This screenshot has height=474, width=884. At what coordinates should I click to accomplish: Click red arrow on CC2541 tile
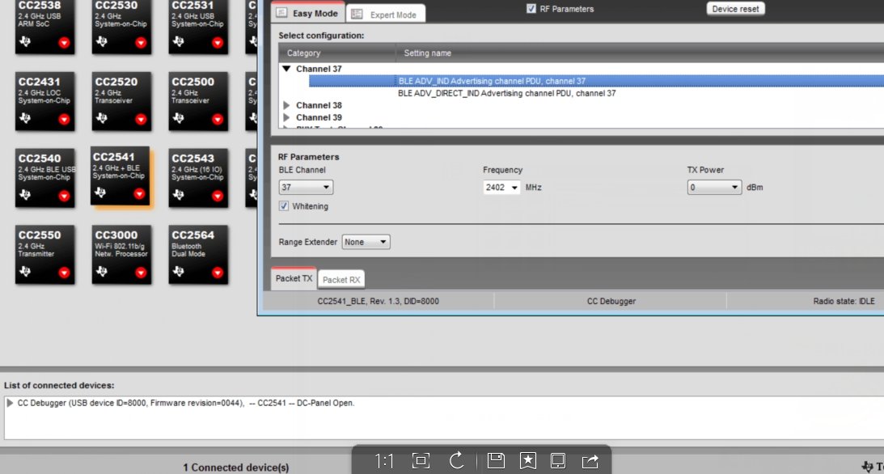(139, 194)
